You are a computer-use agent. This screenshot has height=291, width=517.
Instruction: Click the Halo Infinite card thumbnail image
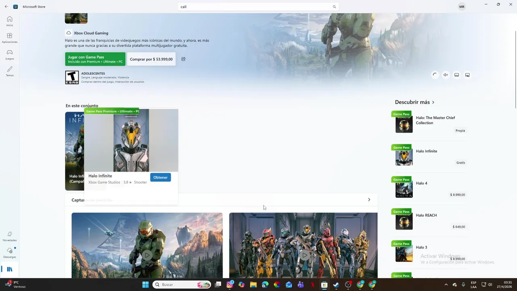[131, 140]
